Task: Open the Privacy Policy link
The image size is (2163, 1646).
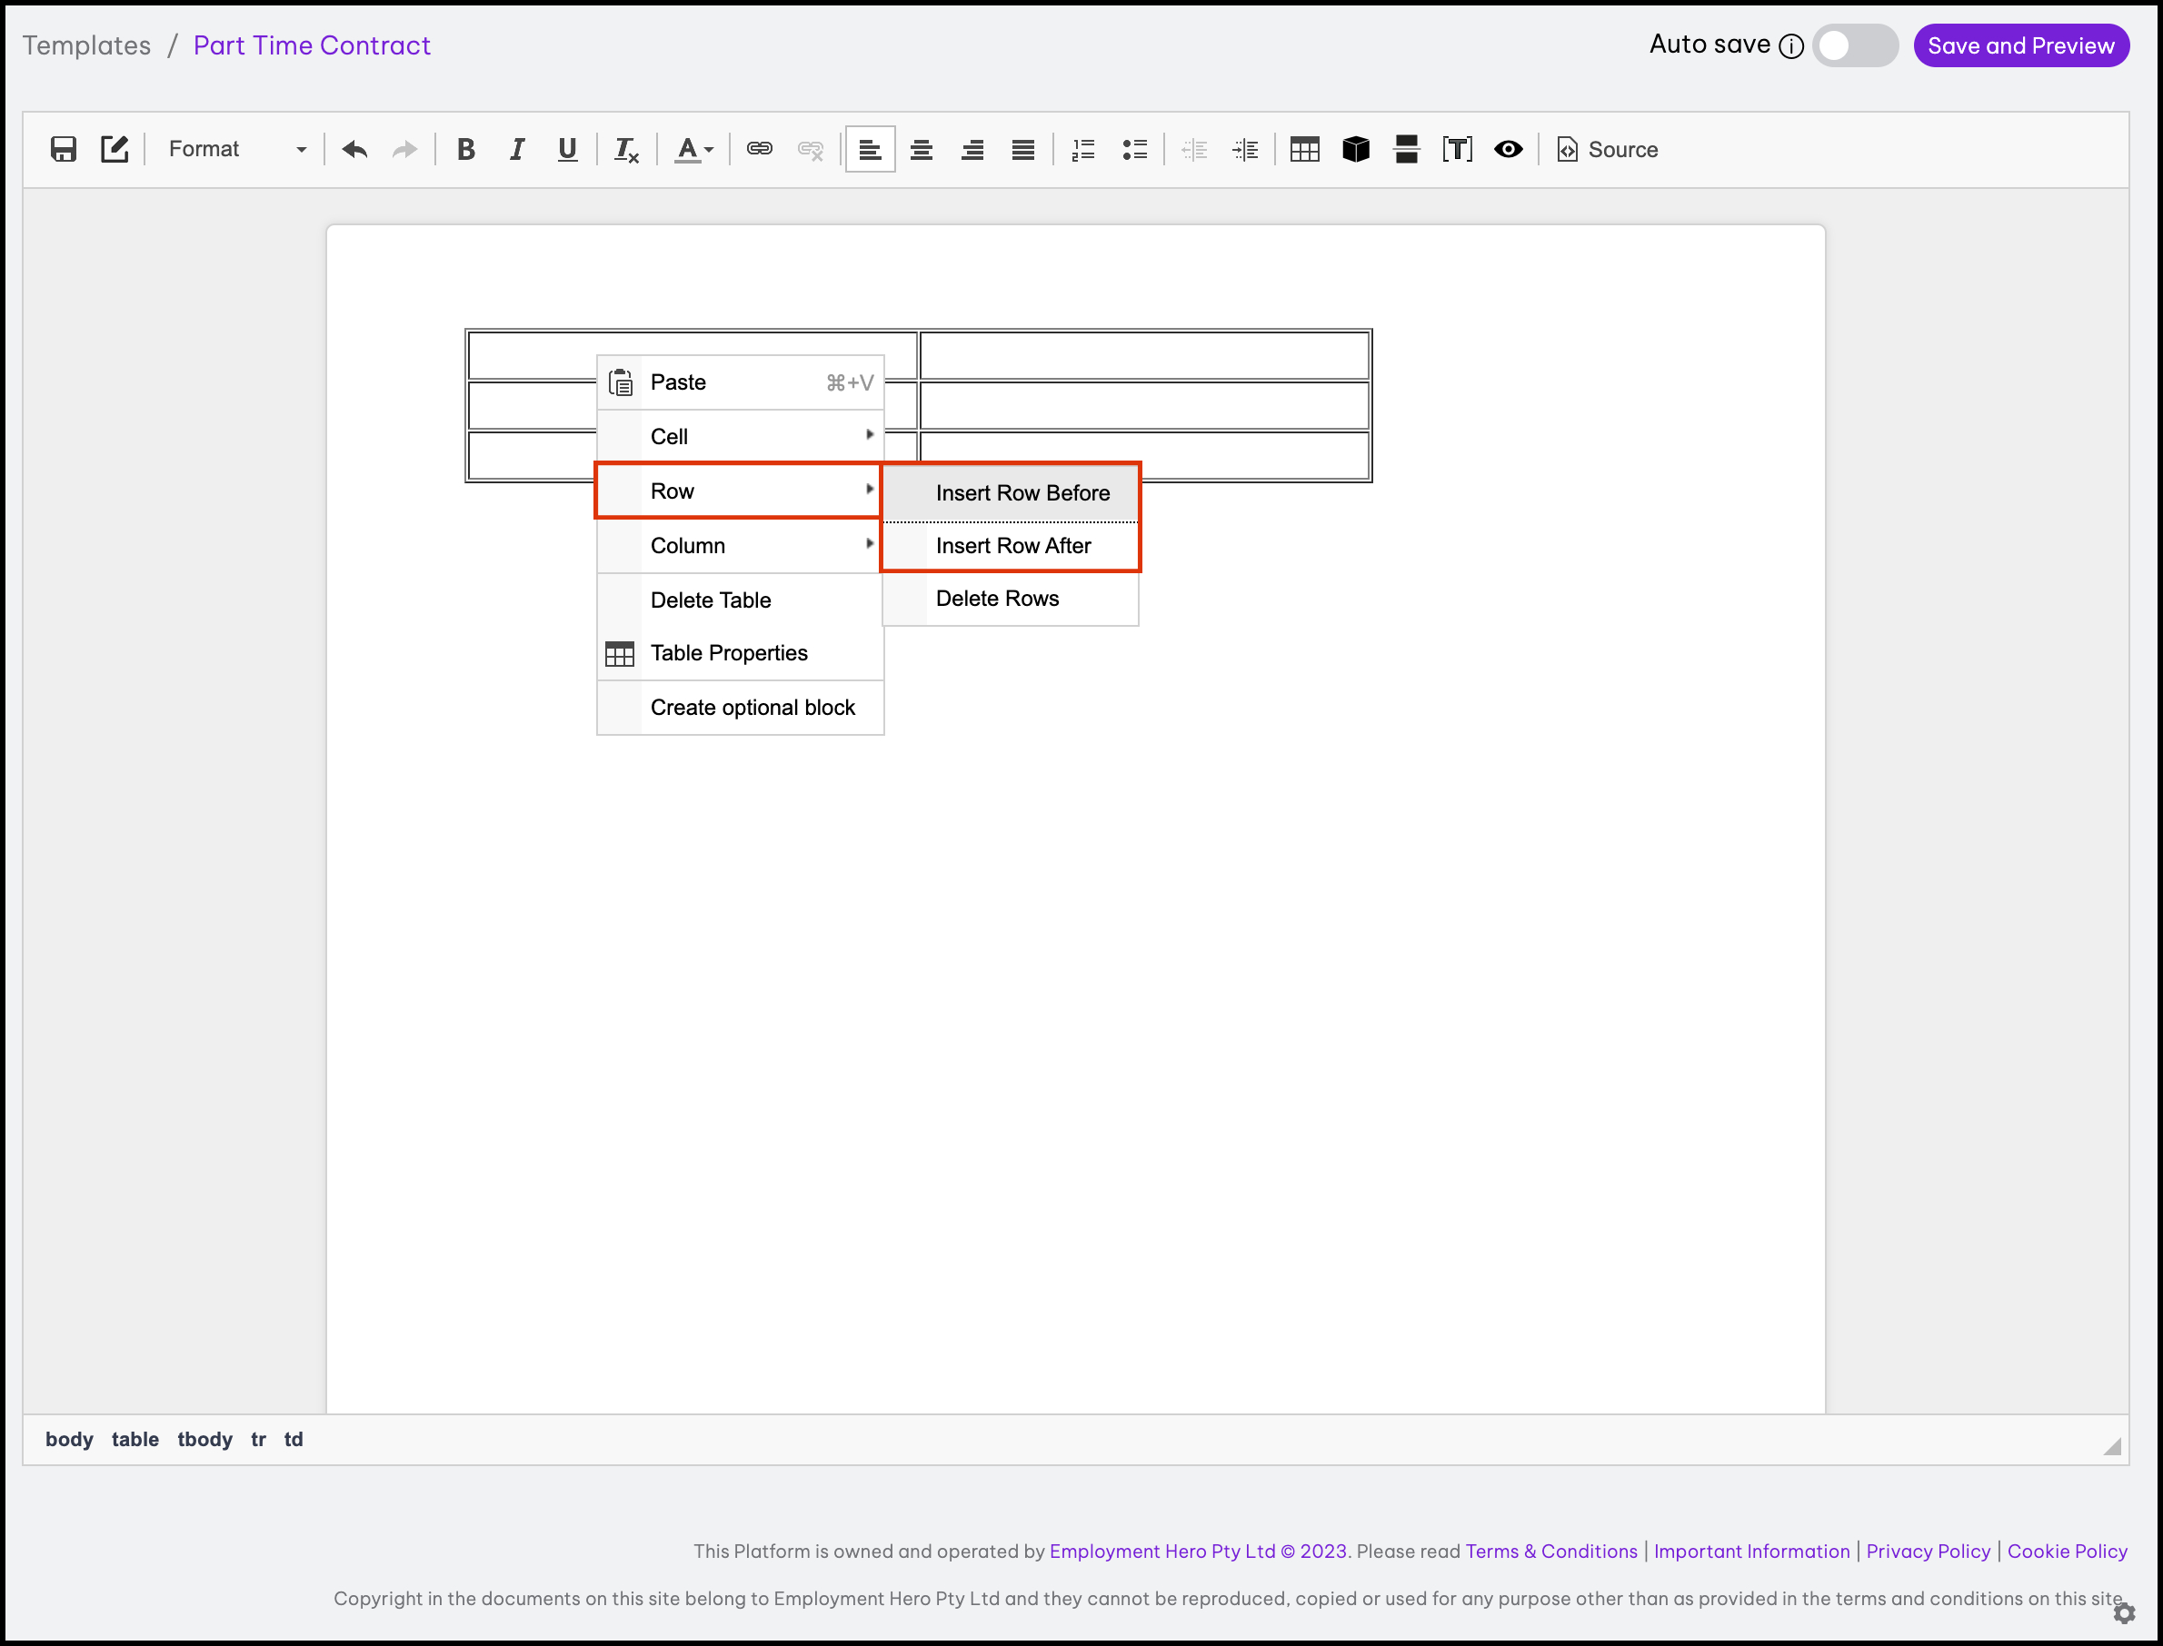Action: (1927, 1551)
